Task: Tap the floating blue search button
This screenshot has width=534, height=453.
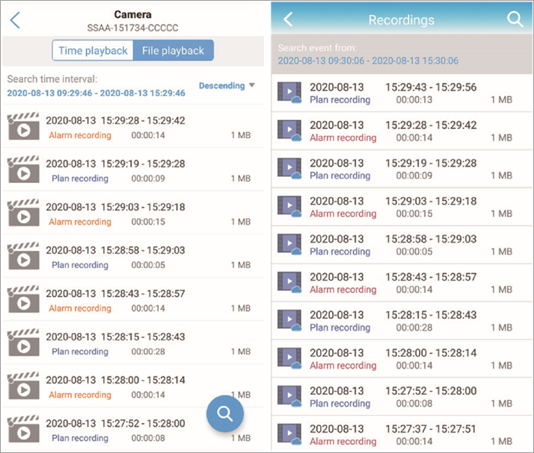Action: pyautogui.click(x=225, y=413)
